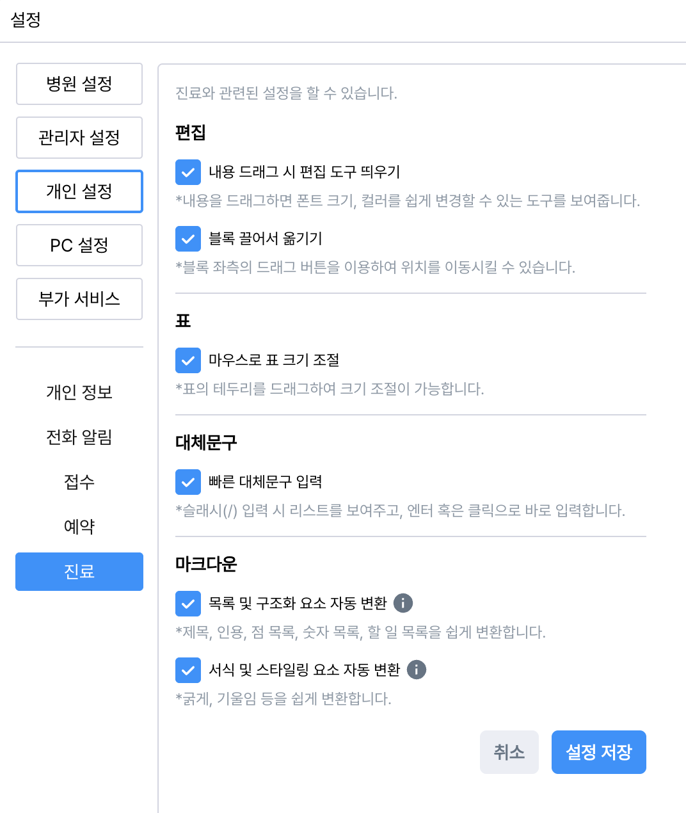Uncheck 내용 드래그 시 편집 도구 띄우기
The height and width of the screenshot is (813, 686).
(x=188, y=172)
